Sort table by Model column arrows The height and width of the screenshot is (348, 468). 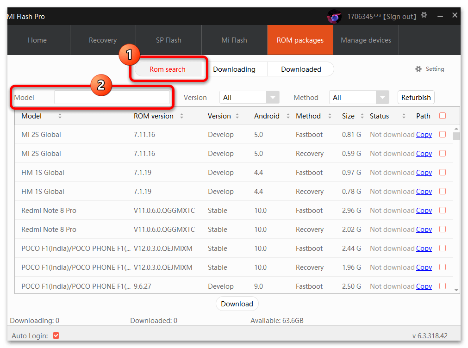(60, 116)
